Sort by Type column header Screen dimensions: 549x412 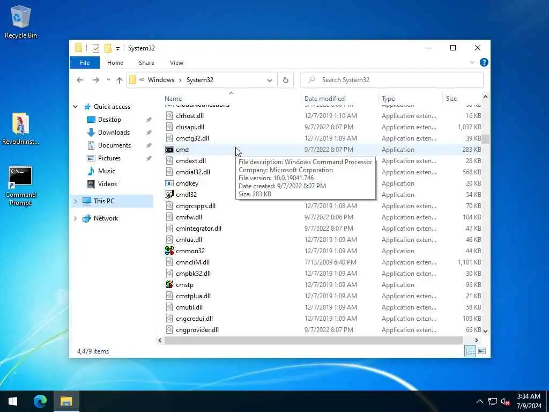(410, 99)
